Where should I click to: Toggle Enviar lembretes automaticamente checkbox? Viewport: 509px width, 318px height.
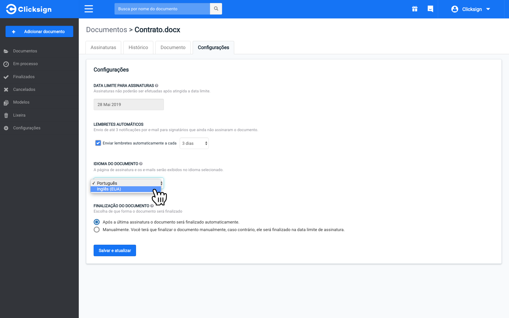click(98, 143)
